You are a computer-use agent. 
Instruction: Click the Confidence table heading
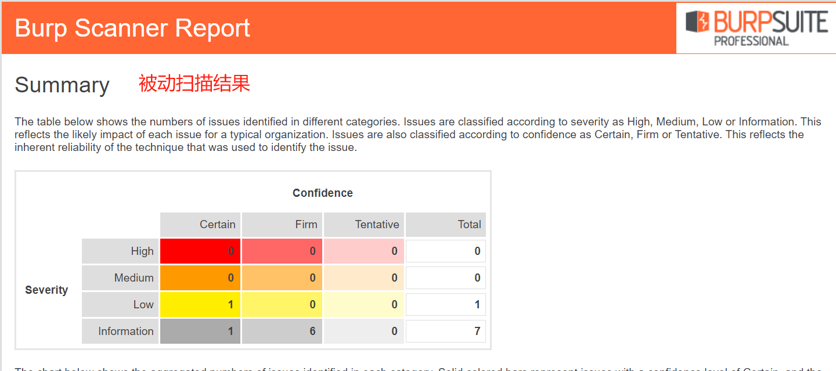pos(323,193)
